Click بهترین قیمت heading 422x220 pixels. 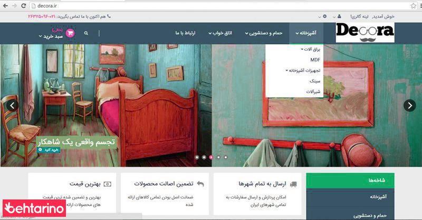[85, 184]
